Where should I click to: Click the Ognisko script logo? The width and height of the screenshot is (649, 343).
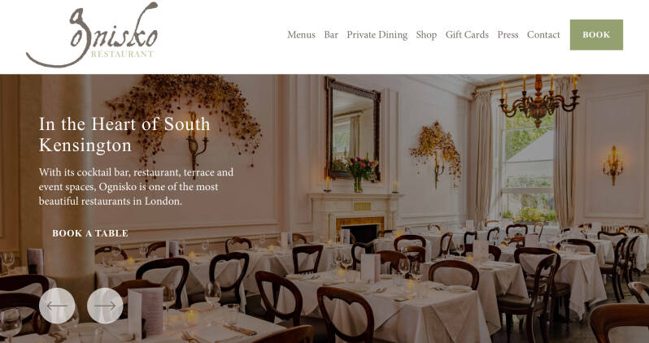[92, 34]
